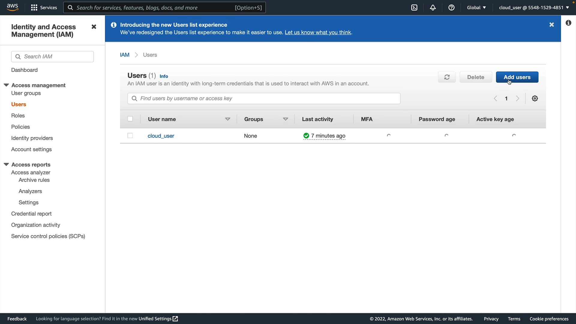Viewport: 576px width, 324px height.
Task: Go to Policies in the sidebar
Action: 20,127
